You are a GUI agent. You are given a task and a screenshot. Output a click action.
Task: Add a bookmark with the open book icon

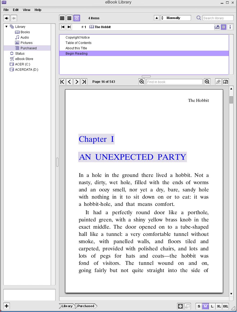tap(225, 81)
